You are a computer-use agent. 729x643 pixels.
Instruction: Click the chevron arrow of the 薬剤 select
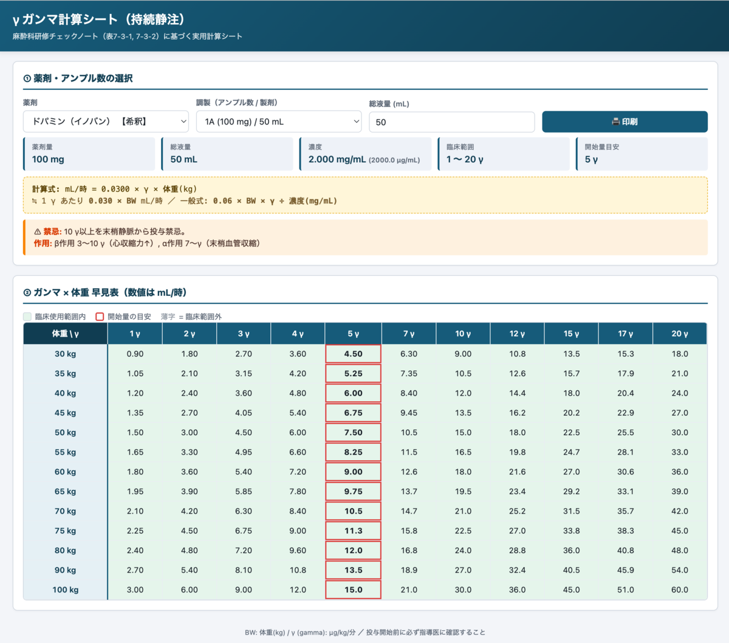(x=183, y=122)
